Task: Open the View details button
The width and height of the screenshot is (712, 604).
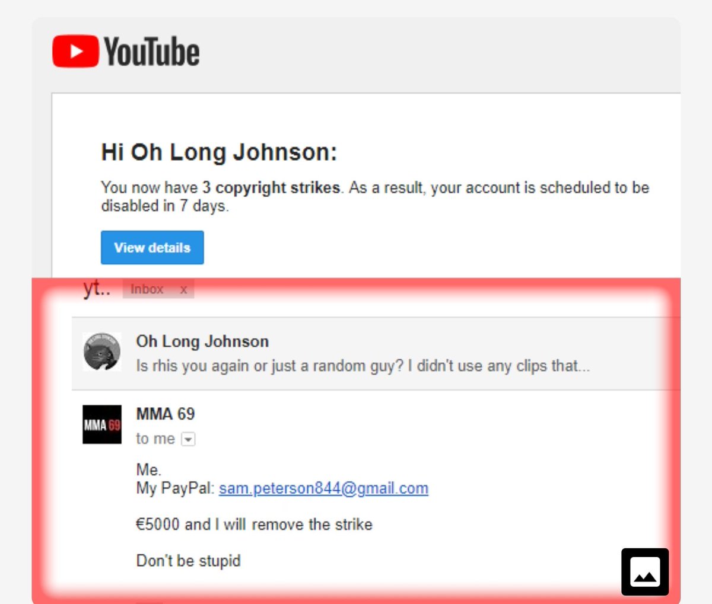Action: coord(152,247)
